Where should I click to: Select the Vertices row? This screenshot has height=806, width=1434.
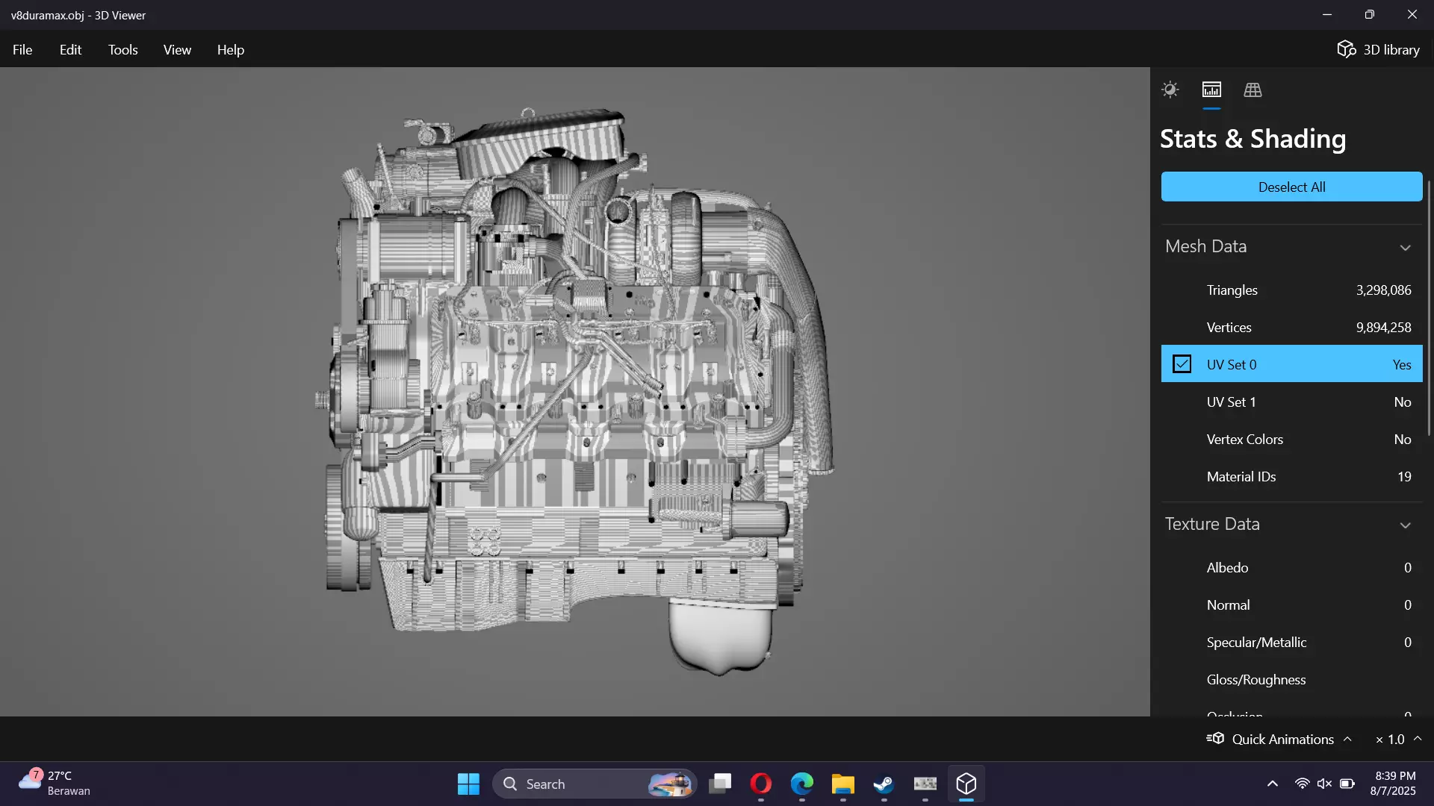click(x=1291, y=327)
